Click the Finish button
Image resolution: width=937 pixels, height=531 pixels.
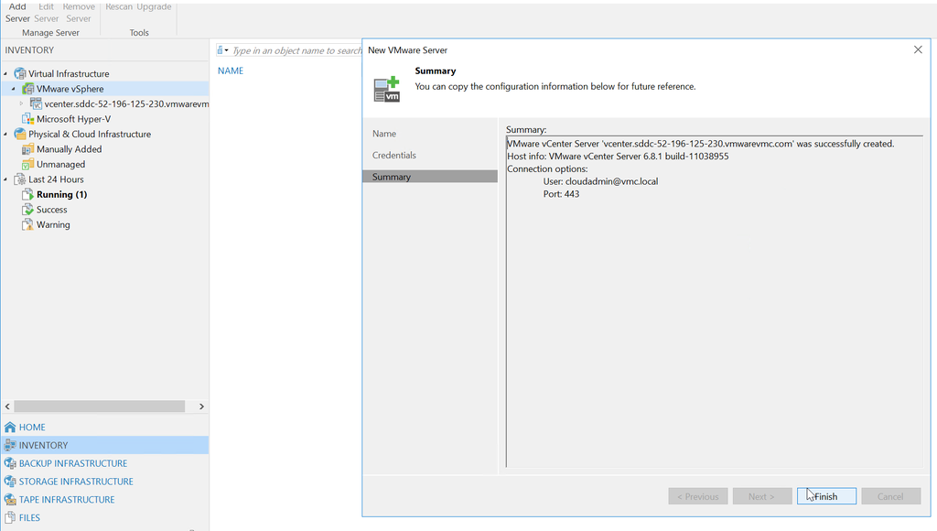click(x=826, y=496)
